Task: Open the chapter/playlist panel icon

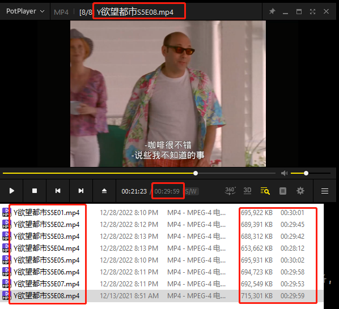Action: [x=283, y=191]
